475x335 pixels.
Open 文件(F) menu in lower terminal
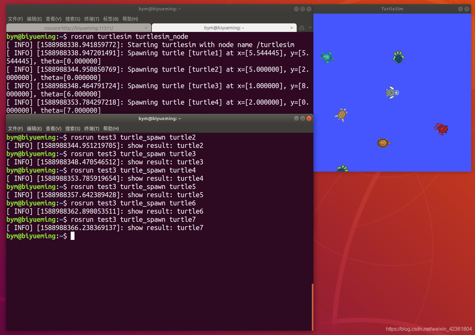(x=15, y=129)
